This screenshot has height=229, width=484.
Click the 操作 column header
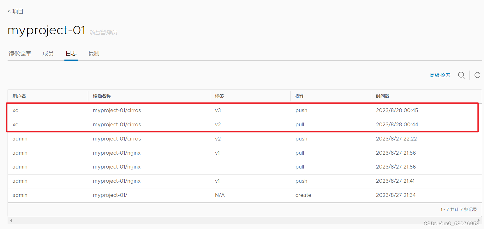pos(300,96)
